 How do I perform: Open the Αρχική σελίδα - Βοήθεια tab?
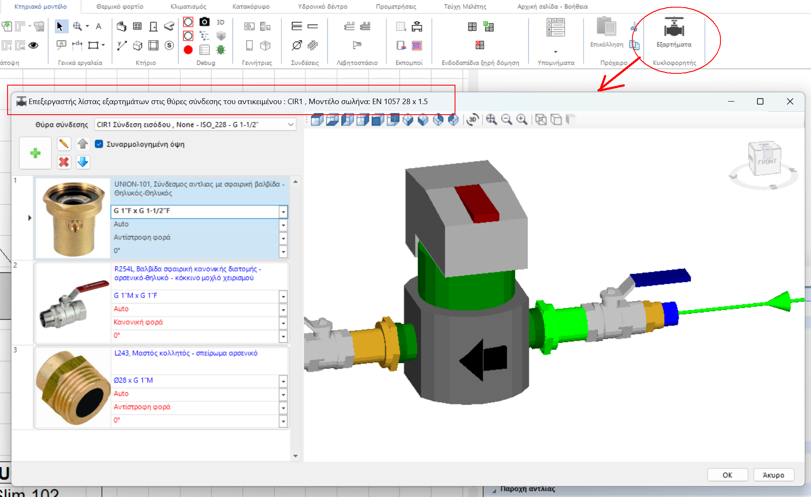(x=552, y=6)
